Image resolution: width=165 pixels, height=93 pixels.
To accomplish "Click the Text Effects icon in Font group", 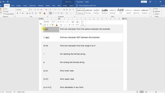I will [36, 13].
